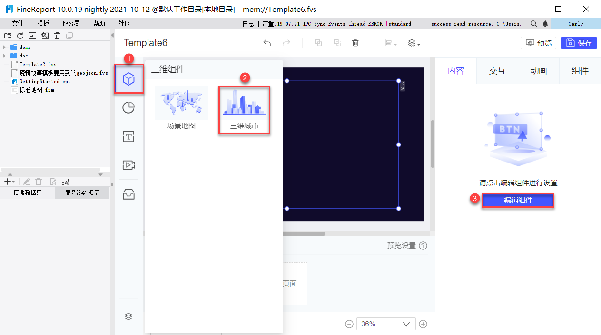Zoom out with the minus icon
601x335 pixels.
(349, 324)
